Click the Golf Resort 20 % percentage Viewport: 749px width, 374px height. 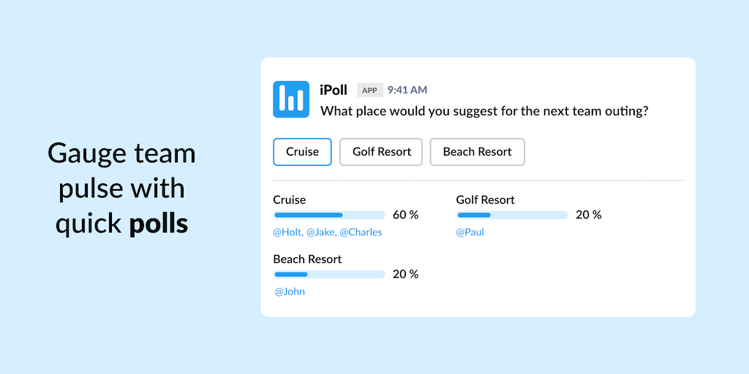588,215
